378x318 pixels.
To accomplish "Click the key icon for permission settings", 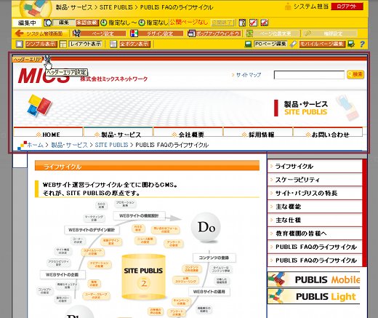I will [x=307, y=33].
